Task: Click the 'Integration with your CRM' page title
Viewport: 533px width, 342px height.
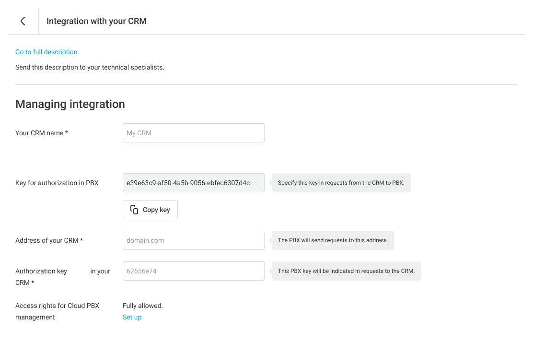Action: [x=96, y=21]
